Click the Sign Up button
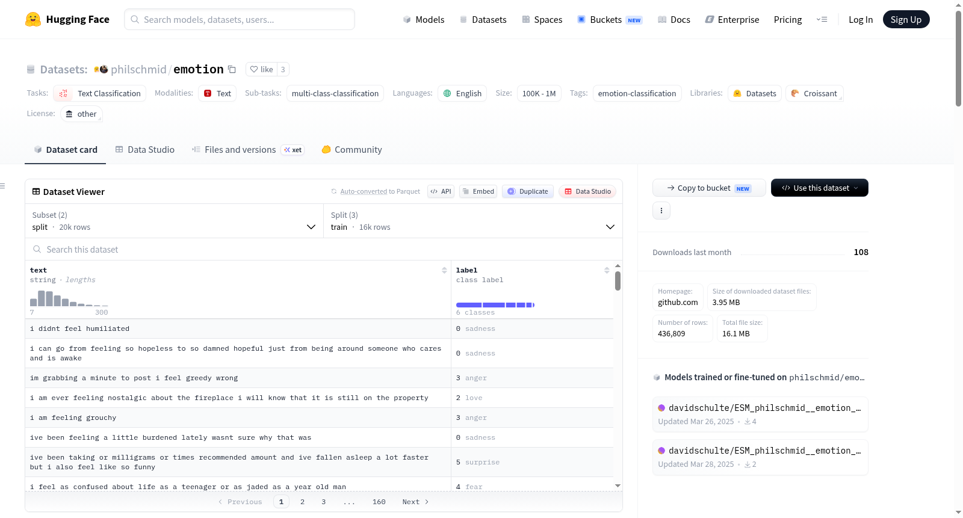This screenshot has width=963, height=518. 906,19
